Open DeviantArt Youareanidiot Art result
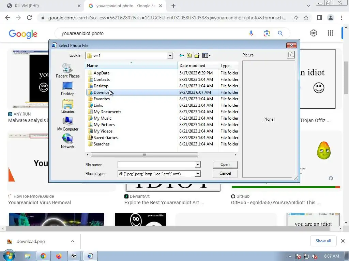This screenshot has height=261, width=349. click(164, 203)
